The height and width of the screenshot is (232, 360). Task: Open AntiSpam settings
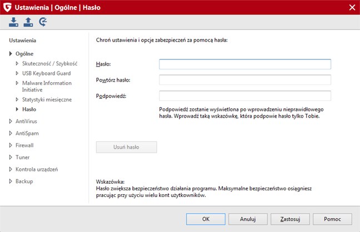(x=27, y=133)
